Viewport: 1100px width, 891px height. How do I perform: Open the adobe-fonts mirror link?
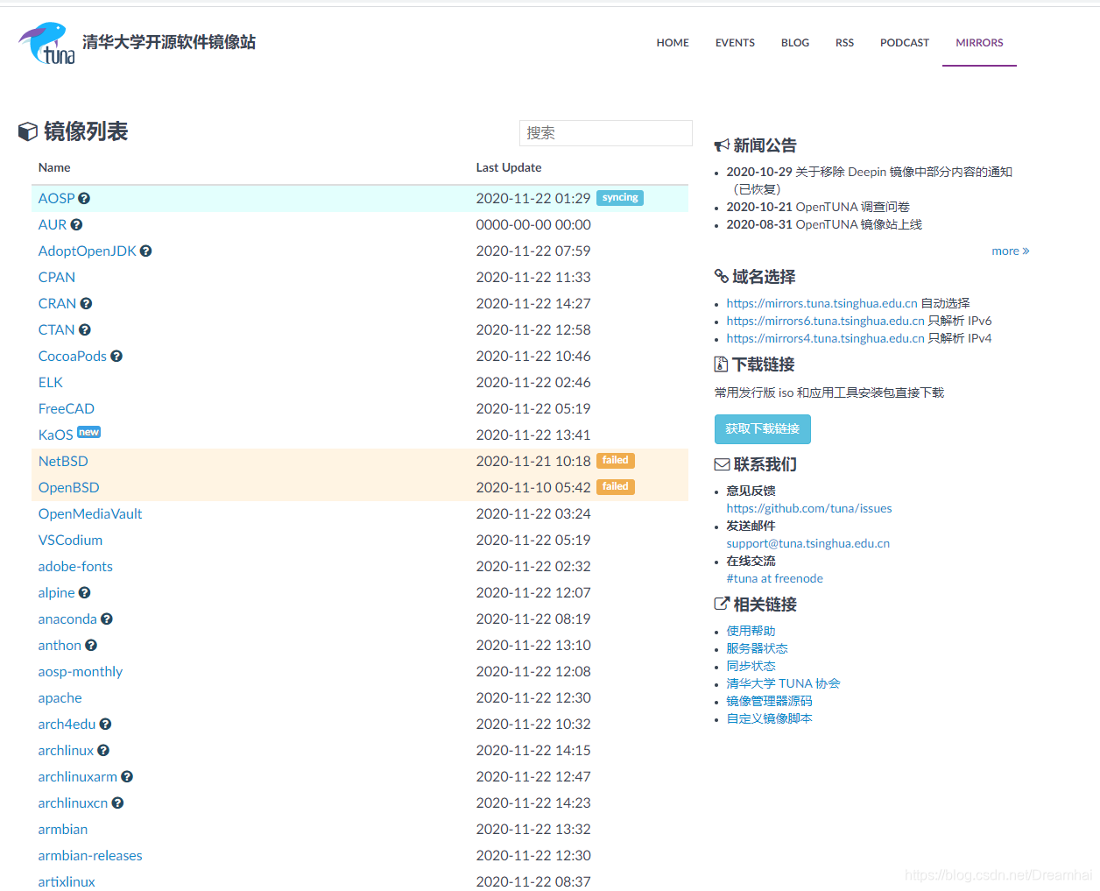point(75,567)
